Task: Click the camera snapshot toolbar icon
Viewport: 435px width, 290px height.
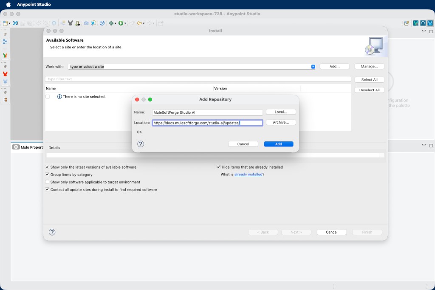Action: tap(86, 23)
